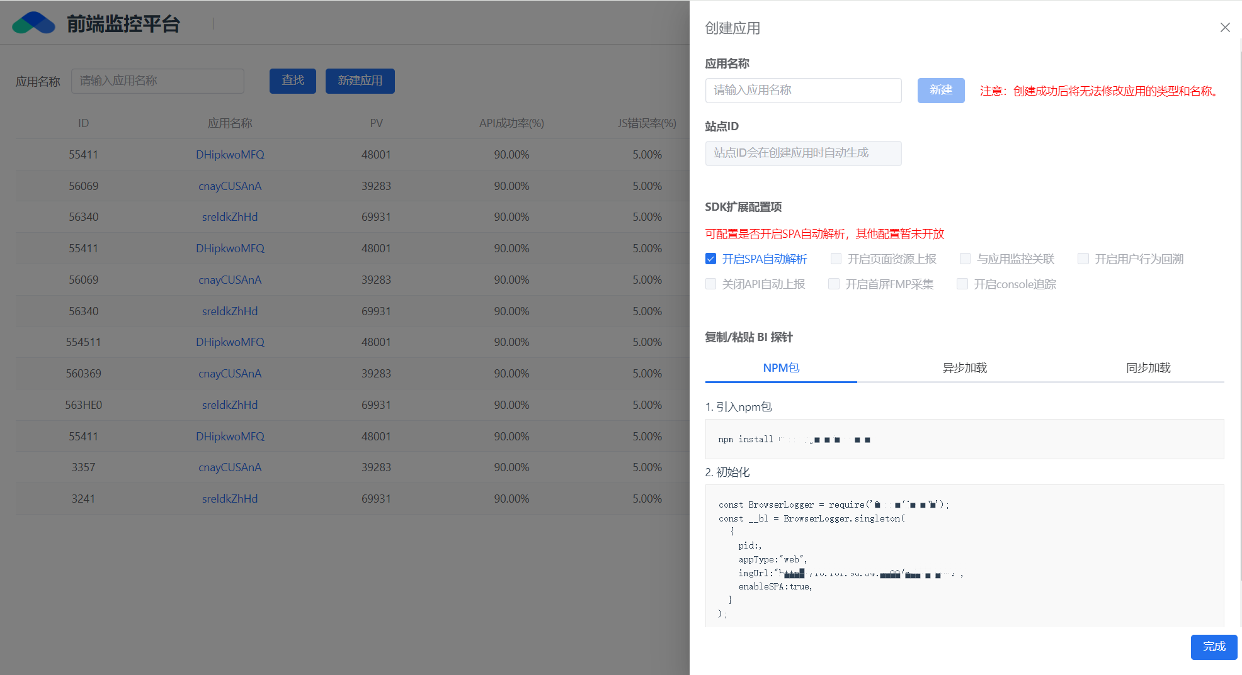Switch to the NPM包 tab
The width and height of the screenshot is (1242, 675).
pos(781,368)
